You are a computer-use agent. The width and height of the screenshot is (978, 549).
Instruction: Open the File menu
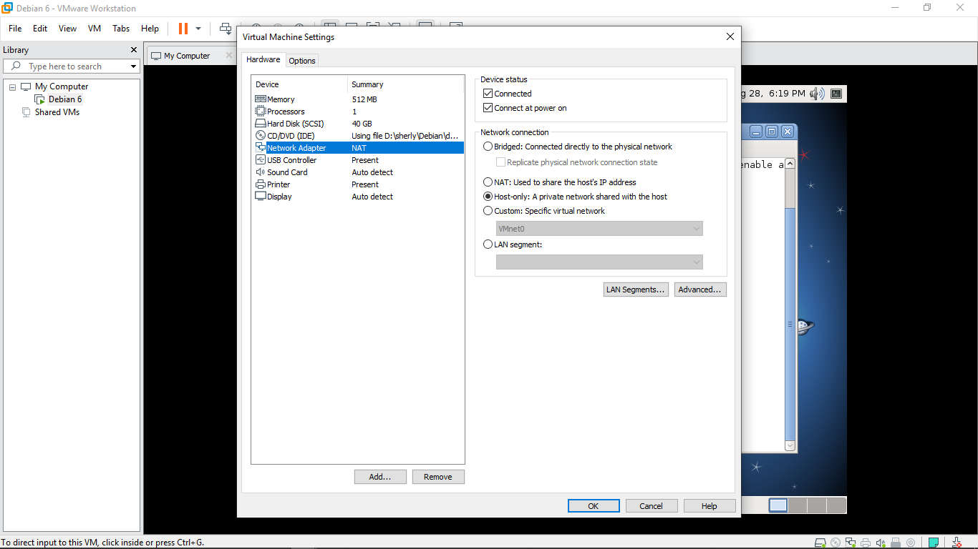point(15,29)
